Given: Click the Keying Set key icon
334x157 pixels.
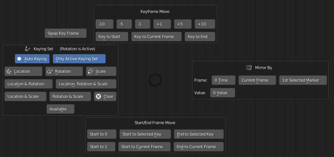Looking at the screenshot, I should [28, 49].
